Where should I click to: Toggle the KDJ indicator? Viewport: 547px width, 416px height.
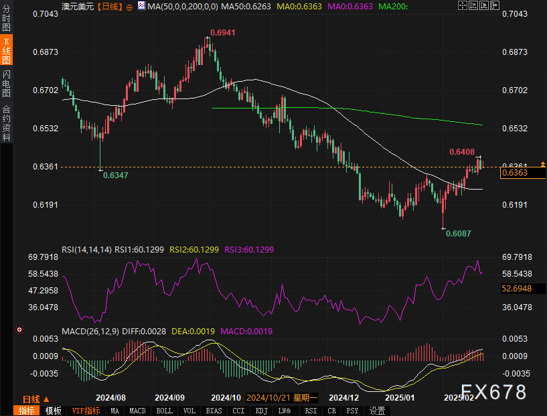[262, 411]
